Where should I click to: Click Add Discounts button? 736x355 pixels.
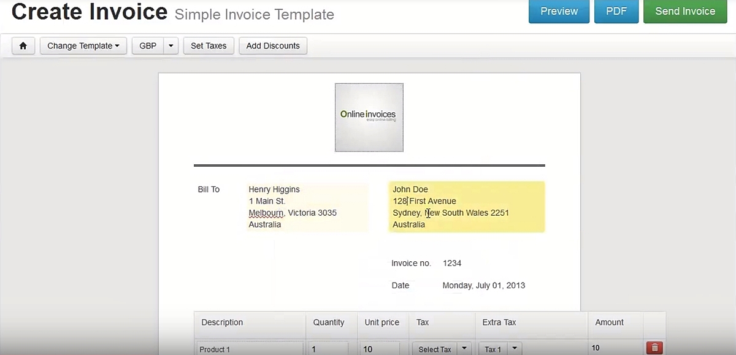tap(273, 46)
